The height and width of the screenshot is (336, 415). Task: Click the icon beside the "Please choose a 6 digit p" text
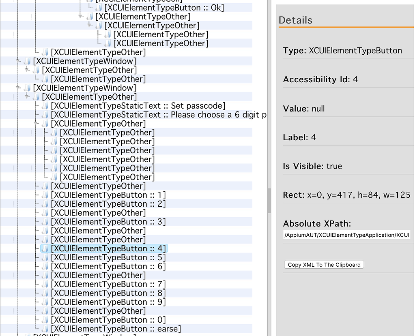(x=45, y=114)
